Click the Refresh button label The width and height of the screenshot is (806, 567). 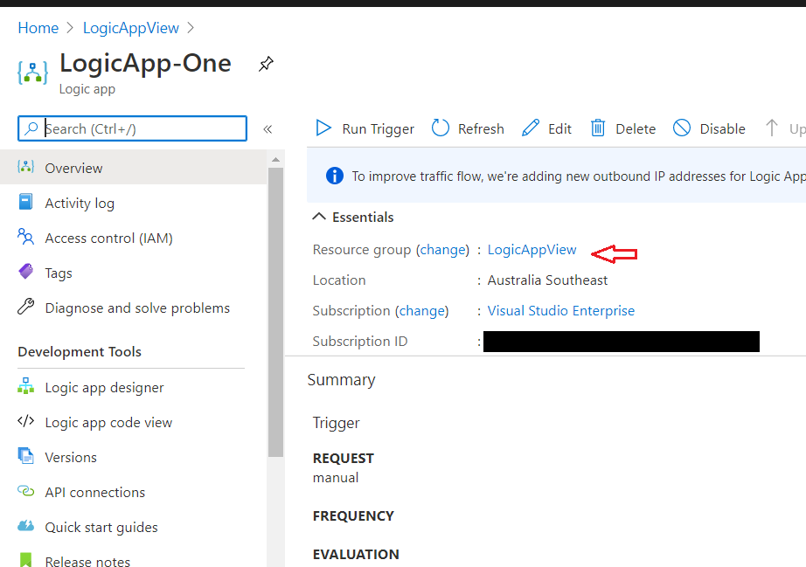click(481, 129)
